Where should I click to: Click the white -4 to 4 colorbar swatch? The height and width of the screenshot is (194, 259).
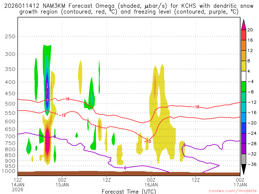point(244,76)
